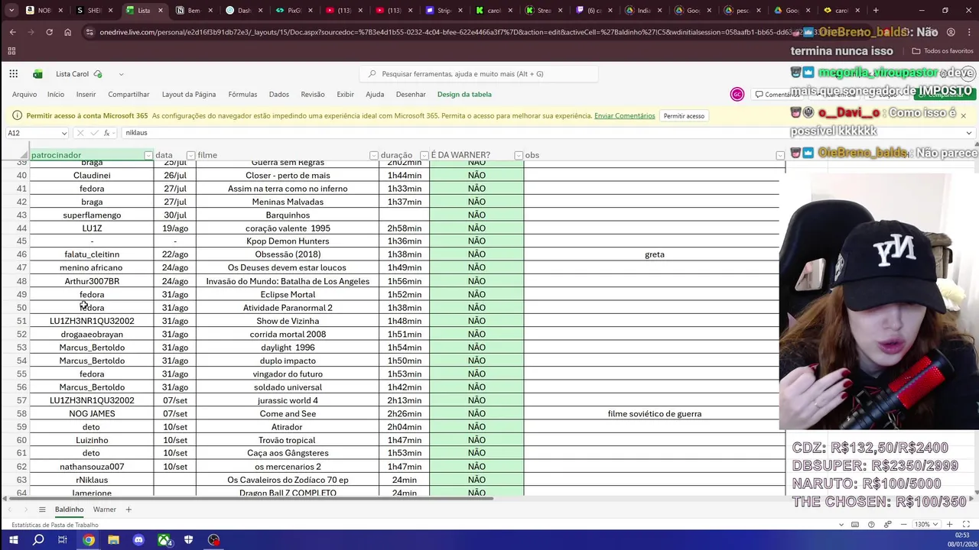This screenshot has height=550, width=979.
Task: Select the Baldinho sheet tab
Action: 69,510
